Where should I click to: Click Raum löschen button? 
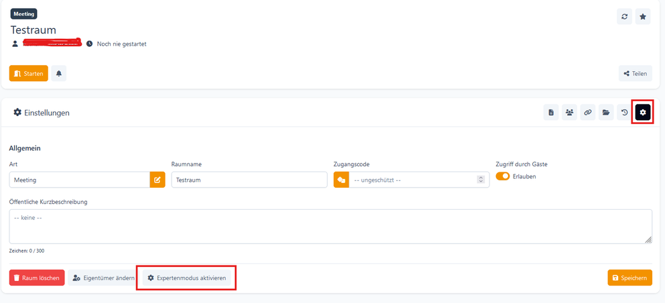point(37,278)
